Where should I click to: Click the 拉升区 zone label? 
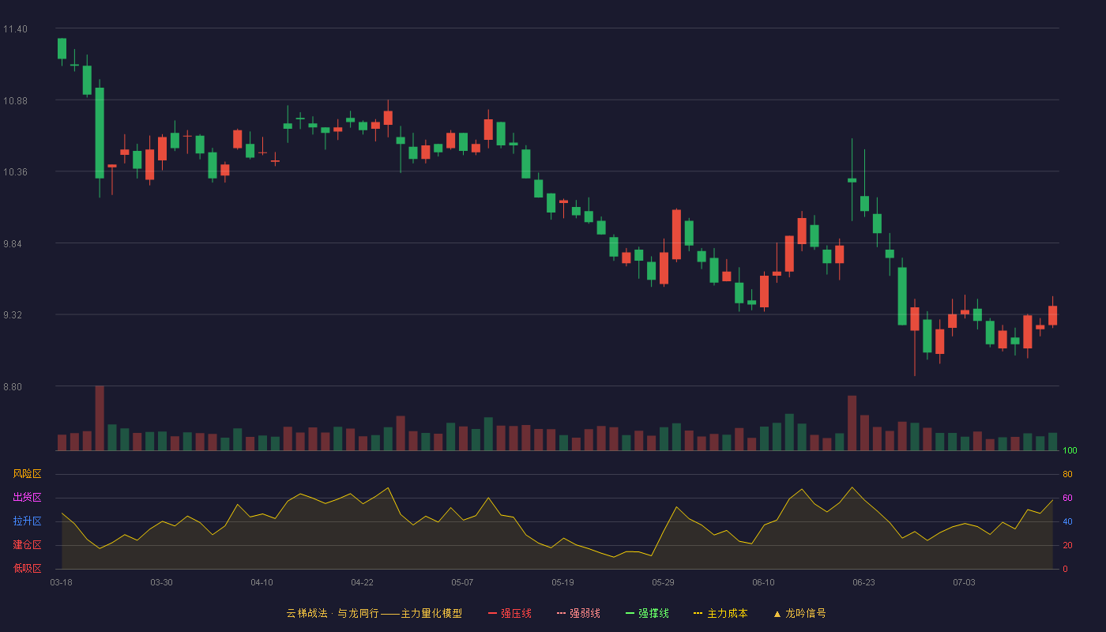[27, 521]
